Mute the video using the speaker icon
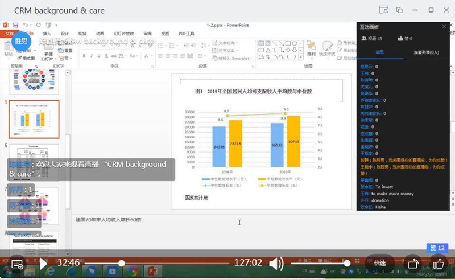Screen dimensions: 455x279 pyautogui.click(x=276, y=264)
